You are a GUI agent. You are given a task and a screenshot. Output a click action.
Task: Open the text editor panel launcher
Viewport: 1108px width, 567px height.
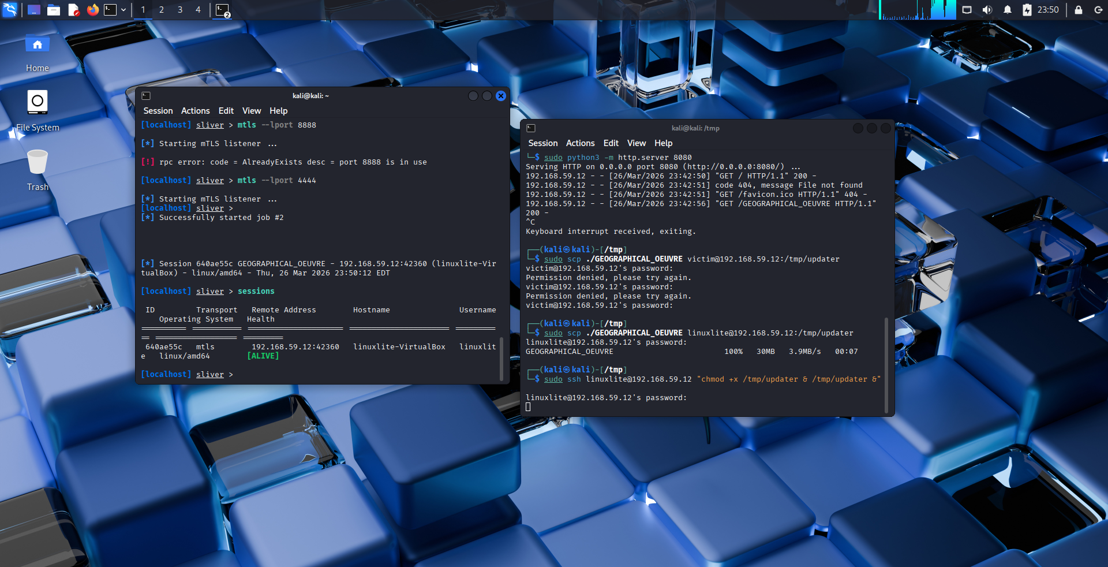[x=73, y=10]
